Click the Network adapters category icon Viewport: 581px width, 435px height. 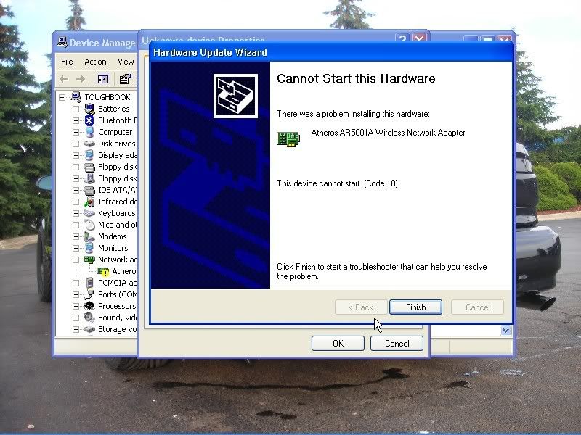[x=89, y=260]
